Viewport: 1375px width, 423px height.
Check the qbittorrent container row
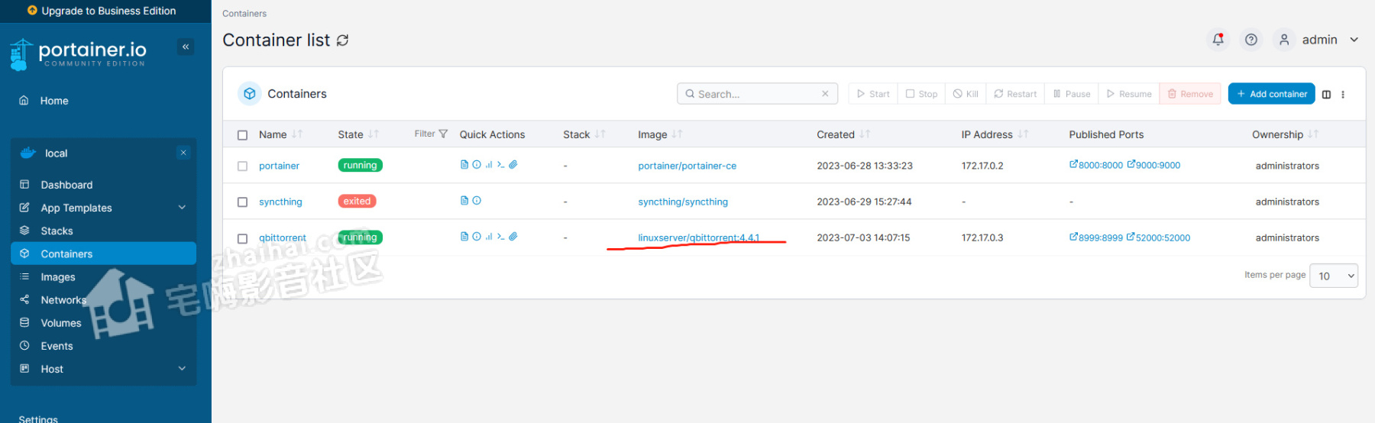click(243, 238)
